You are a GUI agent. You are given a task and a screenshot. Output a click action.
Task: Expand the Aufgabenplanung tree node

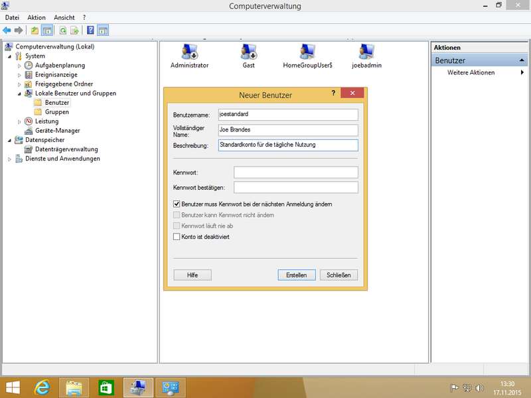coord(19,66)
